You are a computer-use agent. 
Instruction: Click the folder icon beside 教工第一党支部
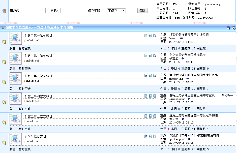click(x=4, y=42)
